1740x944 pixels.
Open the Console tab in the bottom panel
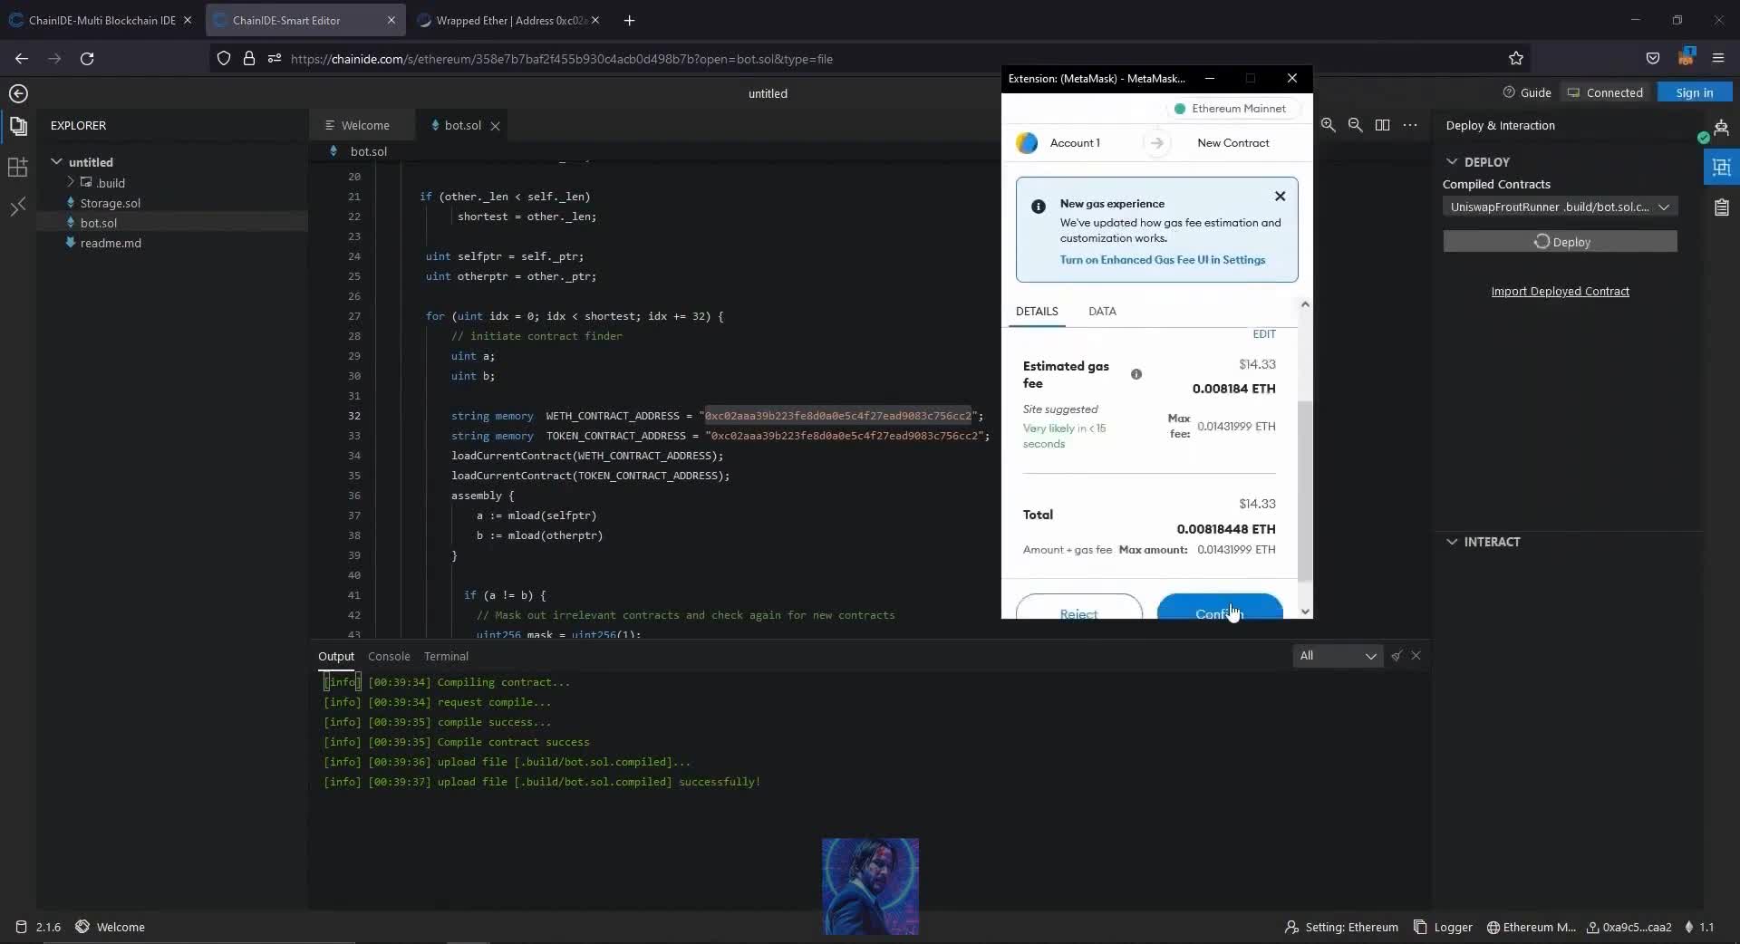(x=389, y=656)
